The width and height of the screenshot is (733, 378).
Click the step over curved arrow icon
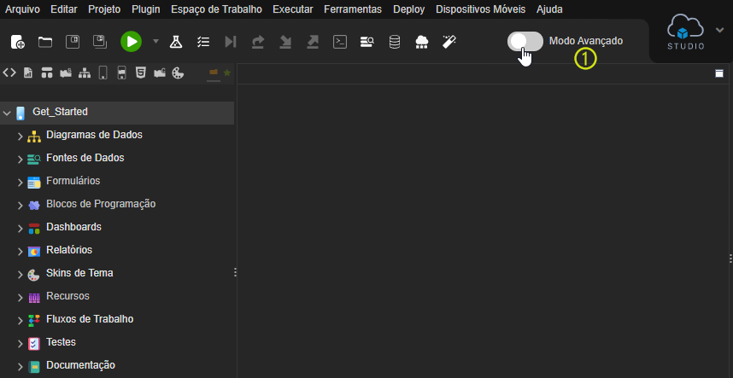(258, 42)
